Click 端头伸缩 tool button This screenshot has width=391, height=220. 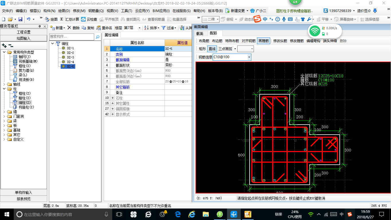pyautogui.click(x=330, y=41)
